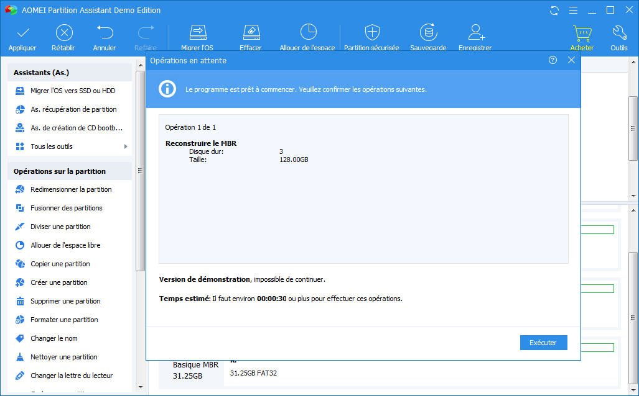Click the Reconstruire le MBR operation text

201,143
